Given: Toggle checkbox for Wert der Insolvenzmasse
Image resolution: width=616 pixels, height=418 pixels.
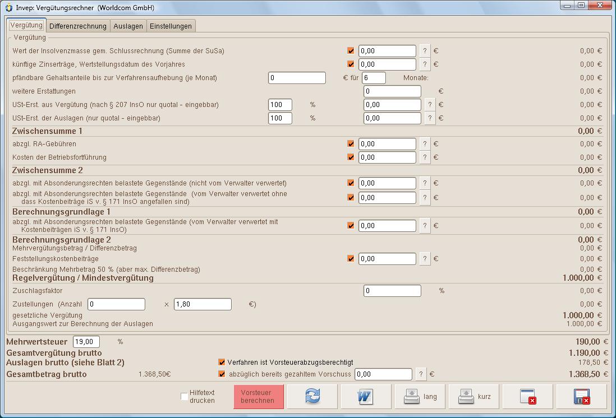Looking at the screenshot, I should tap(351, 50).
